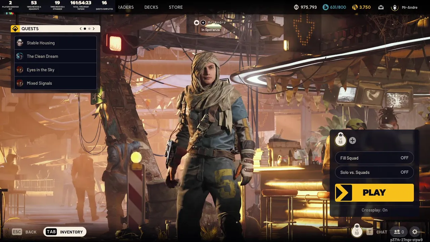430x242 pixels.
Task: Click Eyes in the Sky trader portrait
Action: [20, 70]
